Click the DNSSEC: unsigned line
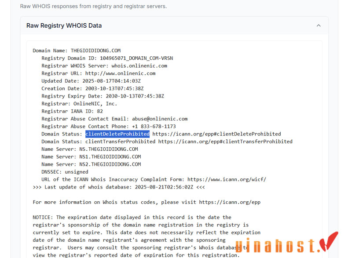This screenshot has height=258, width=352. (65, 172)
